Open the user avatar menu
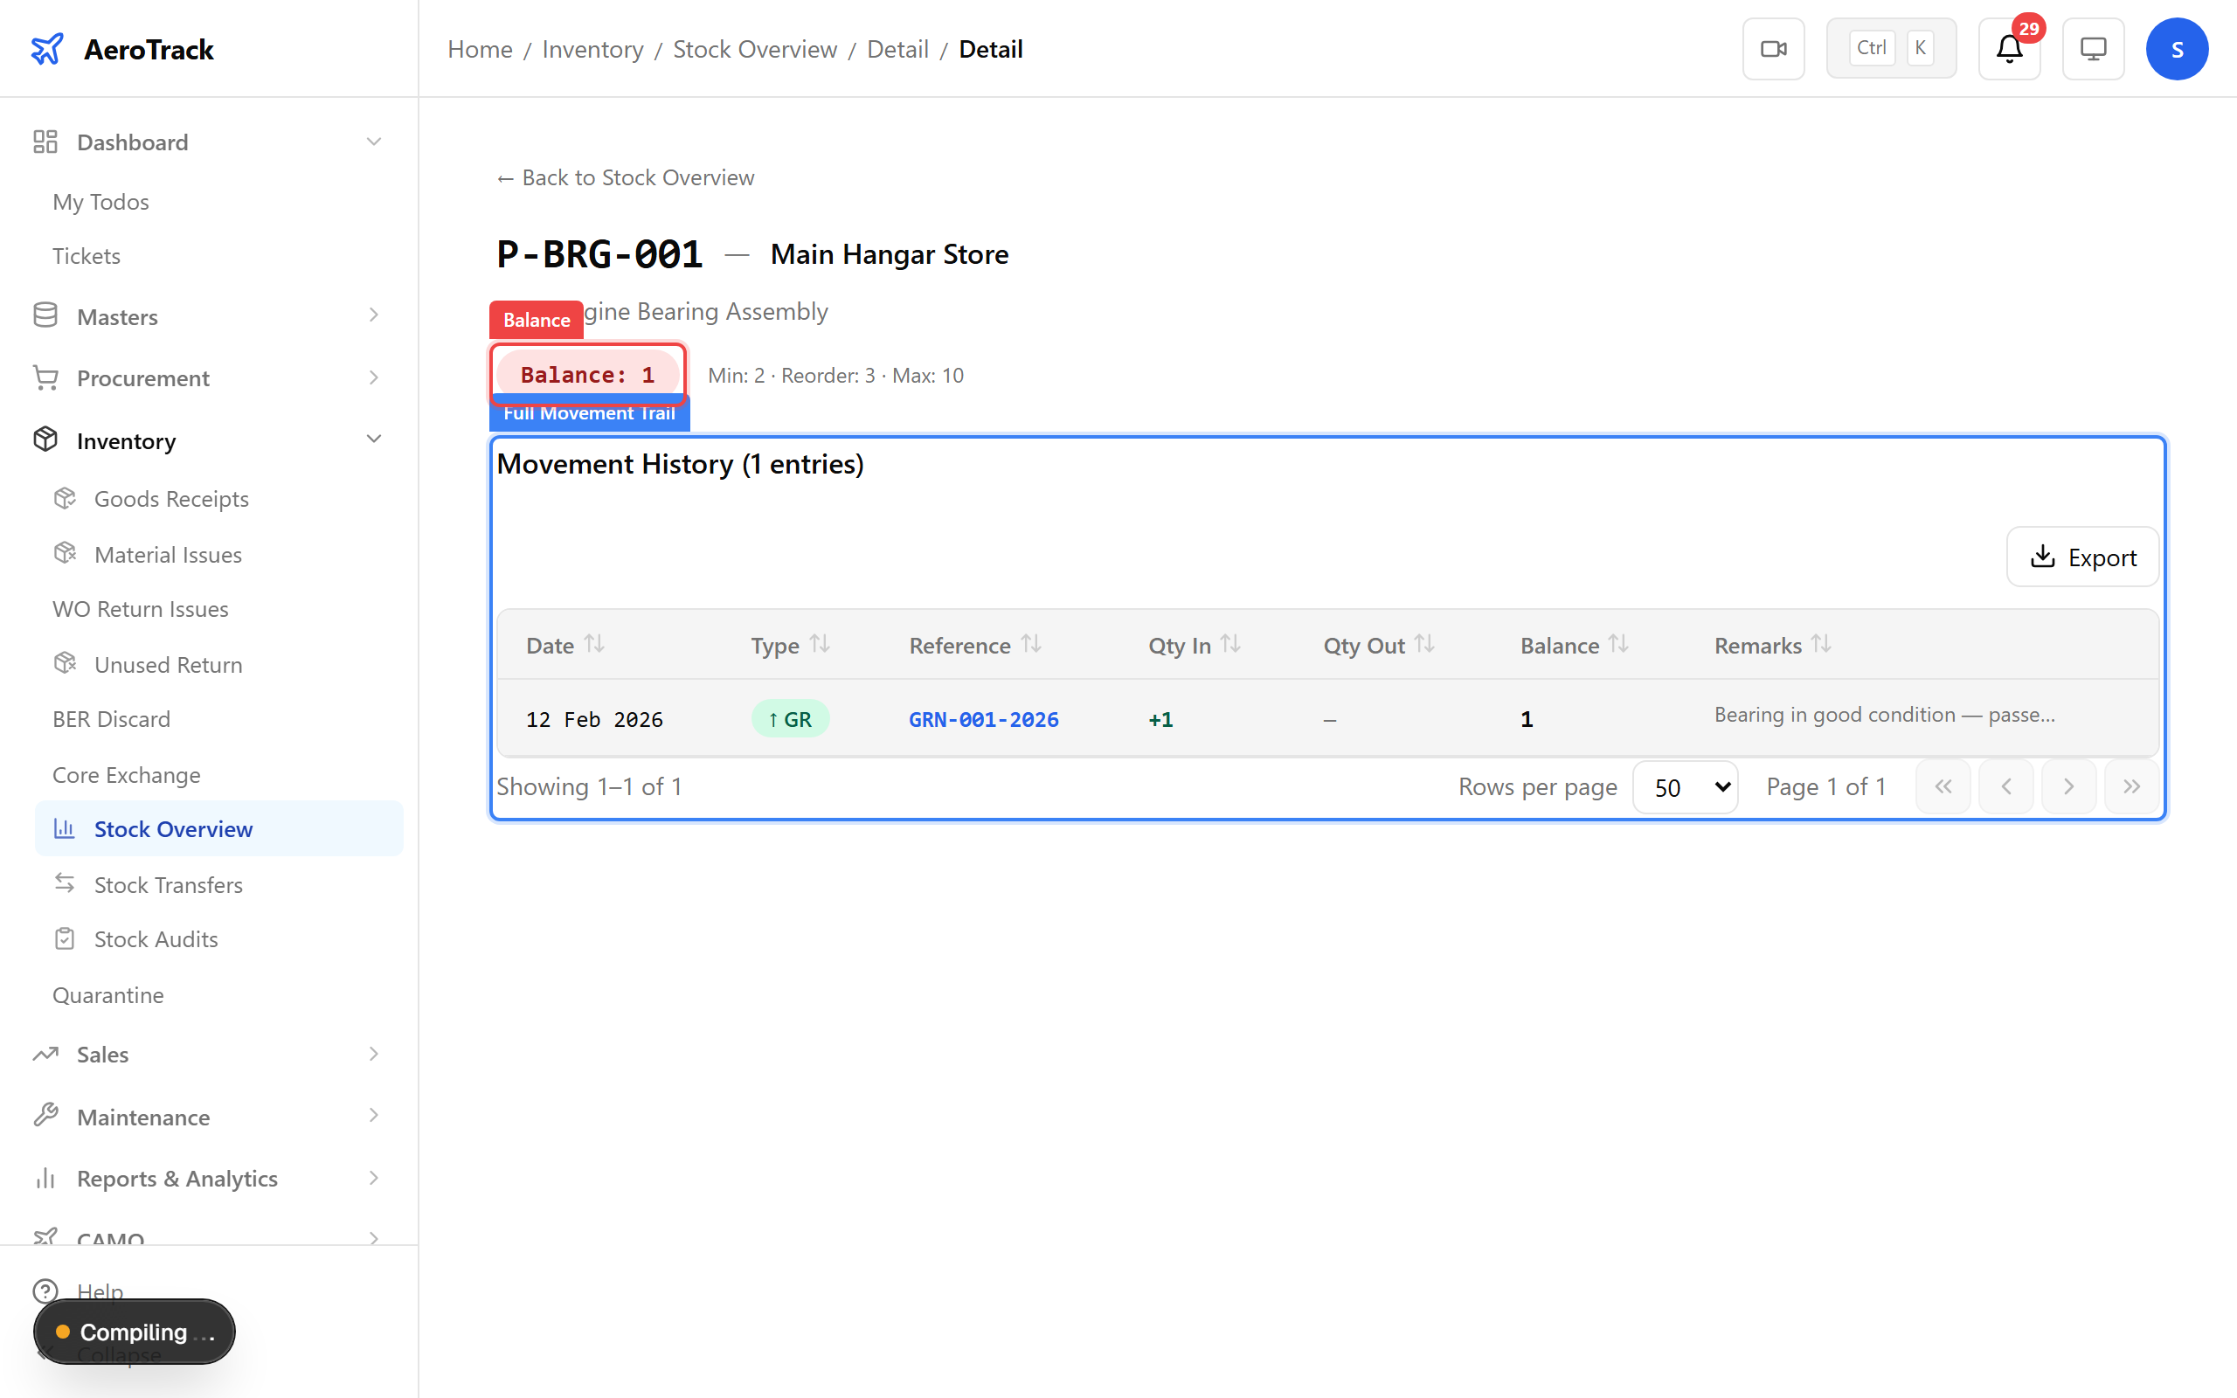Image resolution: width=2237 pixels, height=1398 pixels. point(2177,48)
